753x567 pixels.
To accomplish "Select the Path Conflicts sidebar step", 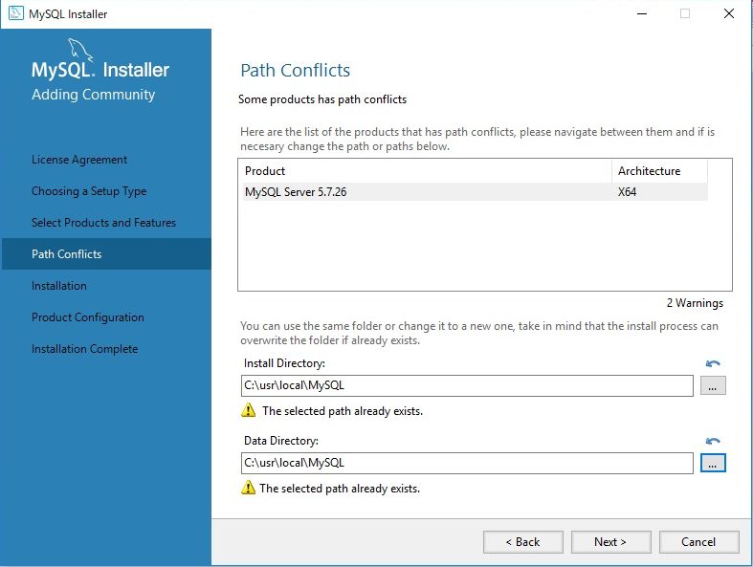I will coord(106,254).
